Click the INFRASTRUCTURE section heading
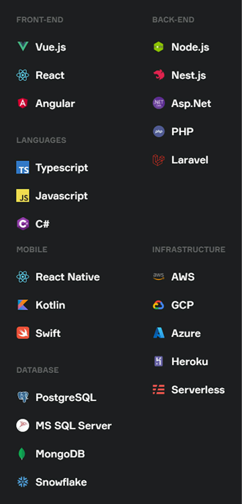This screenshot has height=504, width=242. point(189,250)
